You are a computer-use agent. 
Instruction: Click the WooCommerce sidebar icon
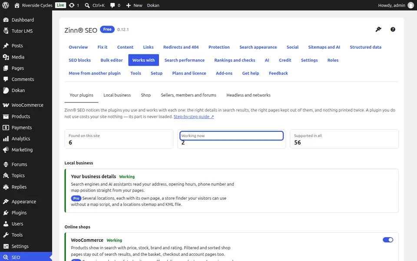click(x=6, y=105)
